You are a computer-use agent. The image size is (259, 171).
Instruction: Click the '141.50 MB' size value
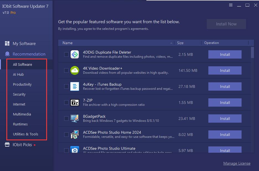(x=188, y=70)
